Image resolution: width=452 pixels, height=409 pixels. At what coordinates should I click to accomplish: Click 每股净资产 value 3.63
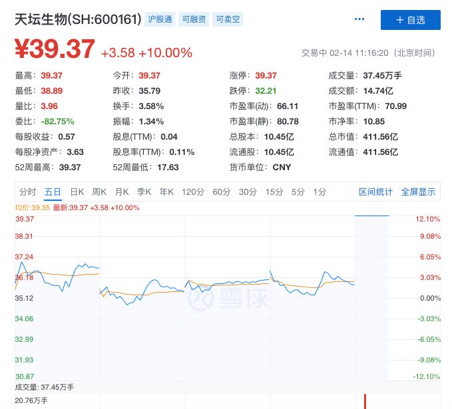pos(75,152)
